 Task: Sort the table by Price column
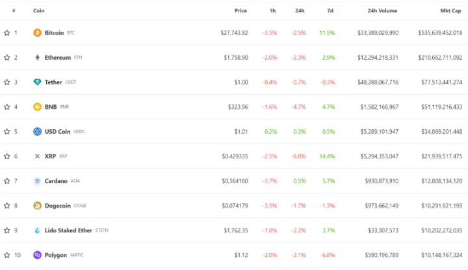tap(240, 11)
